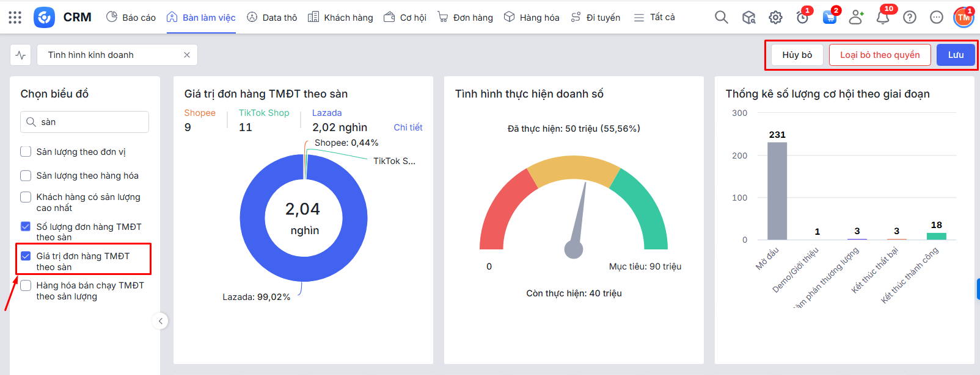Open the 'Chi tiết' link
Image resolution: width=980 pixels, height=375 pixels.
[408, 127]
